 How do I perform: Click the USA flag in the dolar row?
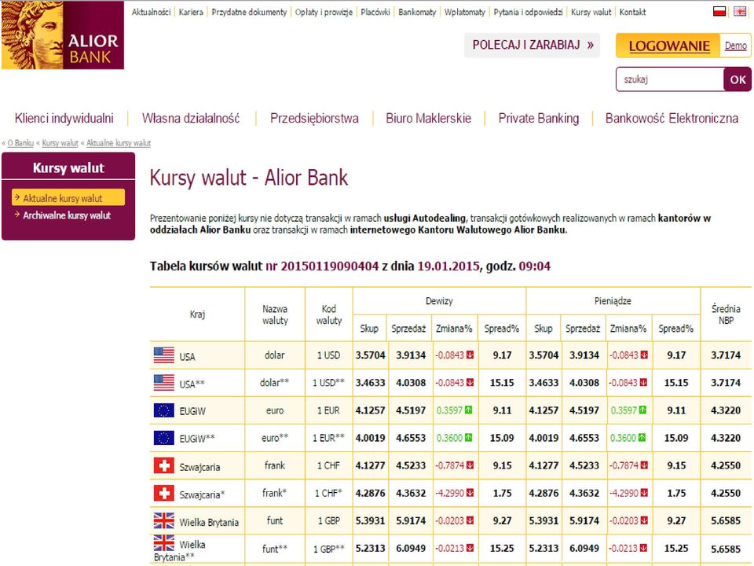(164, 355)
